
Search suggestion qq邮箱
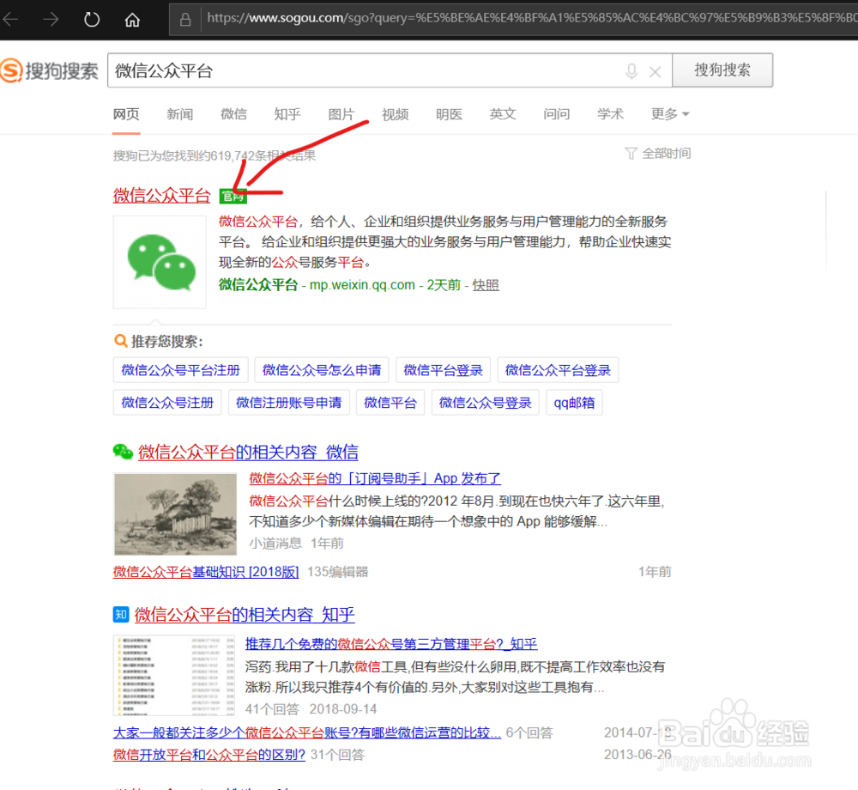pyautogui.click(x=575, y=403)
